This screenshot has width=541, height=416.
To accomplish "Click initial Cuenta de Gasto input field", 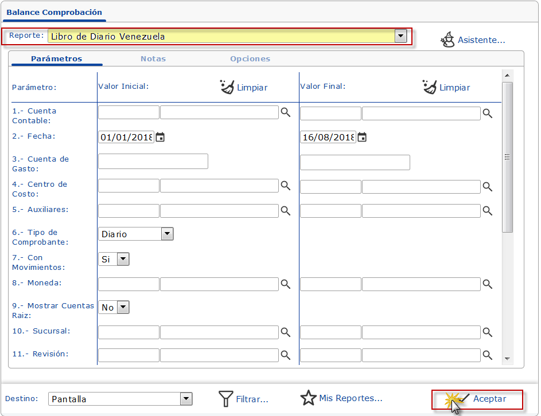I will 153,162.
